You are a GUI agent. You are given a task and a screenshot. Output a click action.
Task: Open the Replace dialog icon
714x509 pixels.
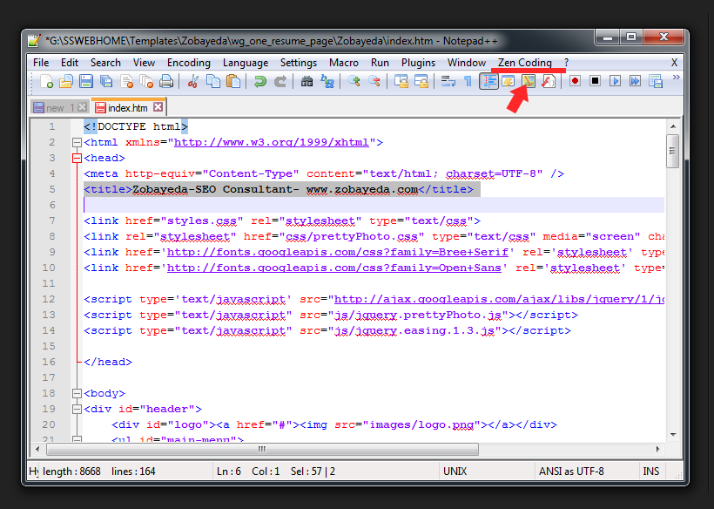coord(327,82)
